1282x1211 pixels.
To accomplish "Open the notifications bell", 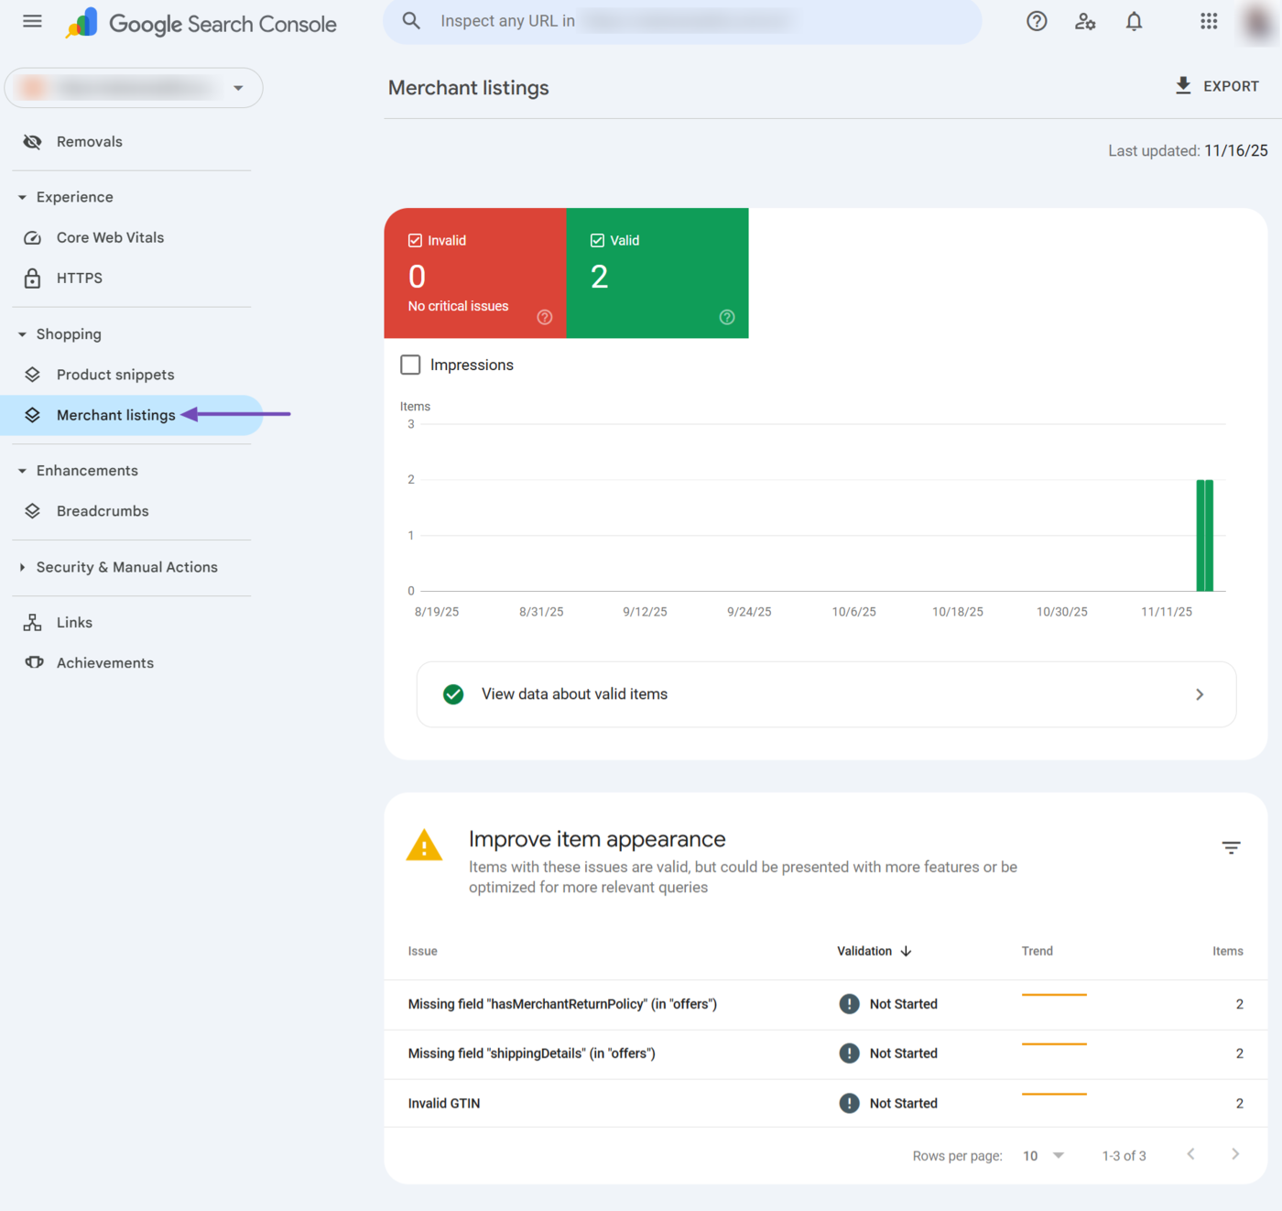I will pyautogui.click(x=1134, y=21).
